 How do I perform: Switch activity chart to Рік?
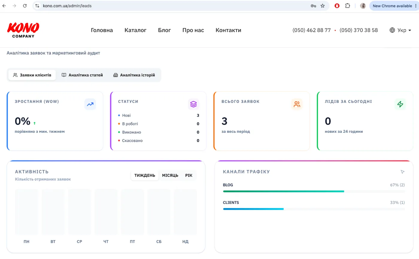coord(189,175)
